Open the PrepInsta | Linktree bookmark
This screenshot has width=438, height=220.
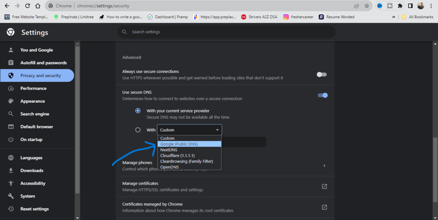pyautogui.click(x=74, y=17)
